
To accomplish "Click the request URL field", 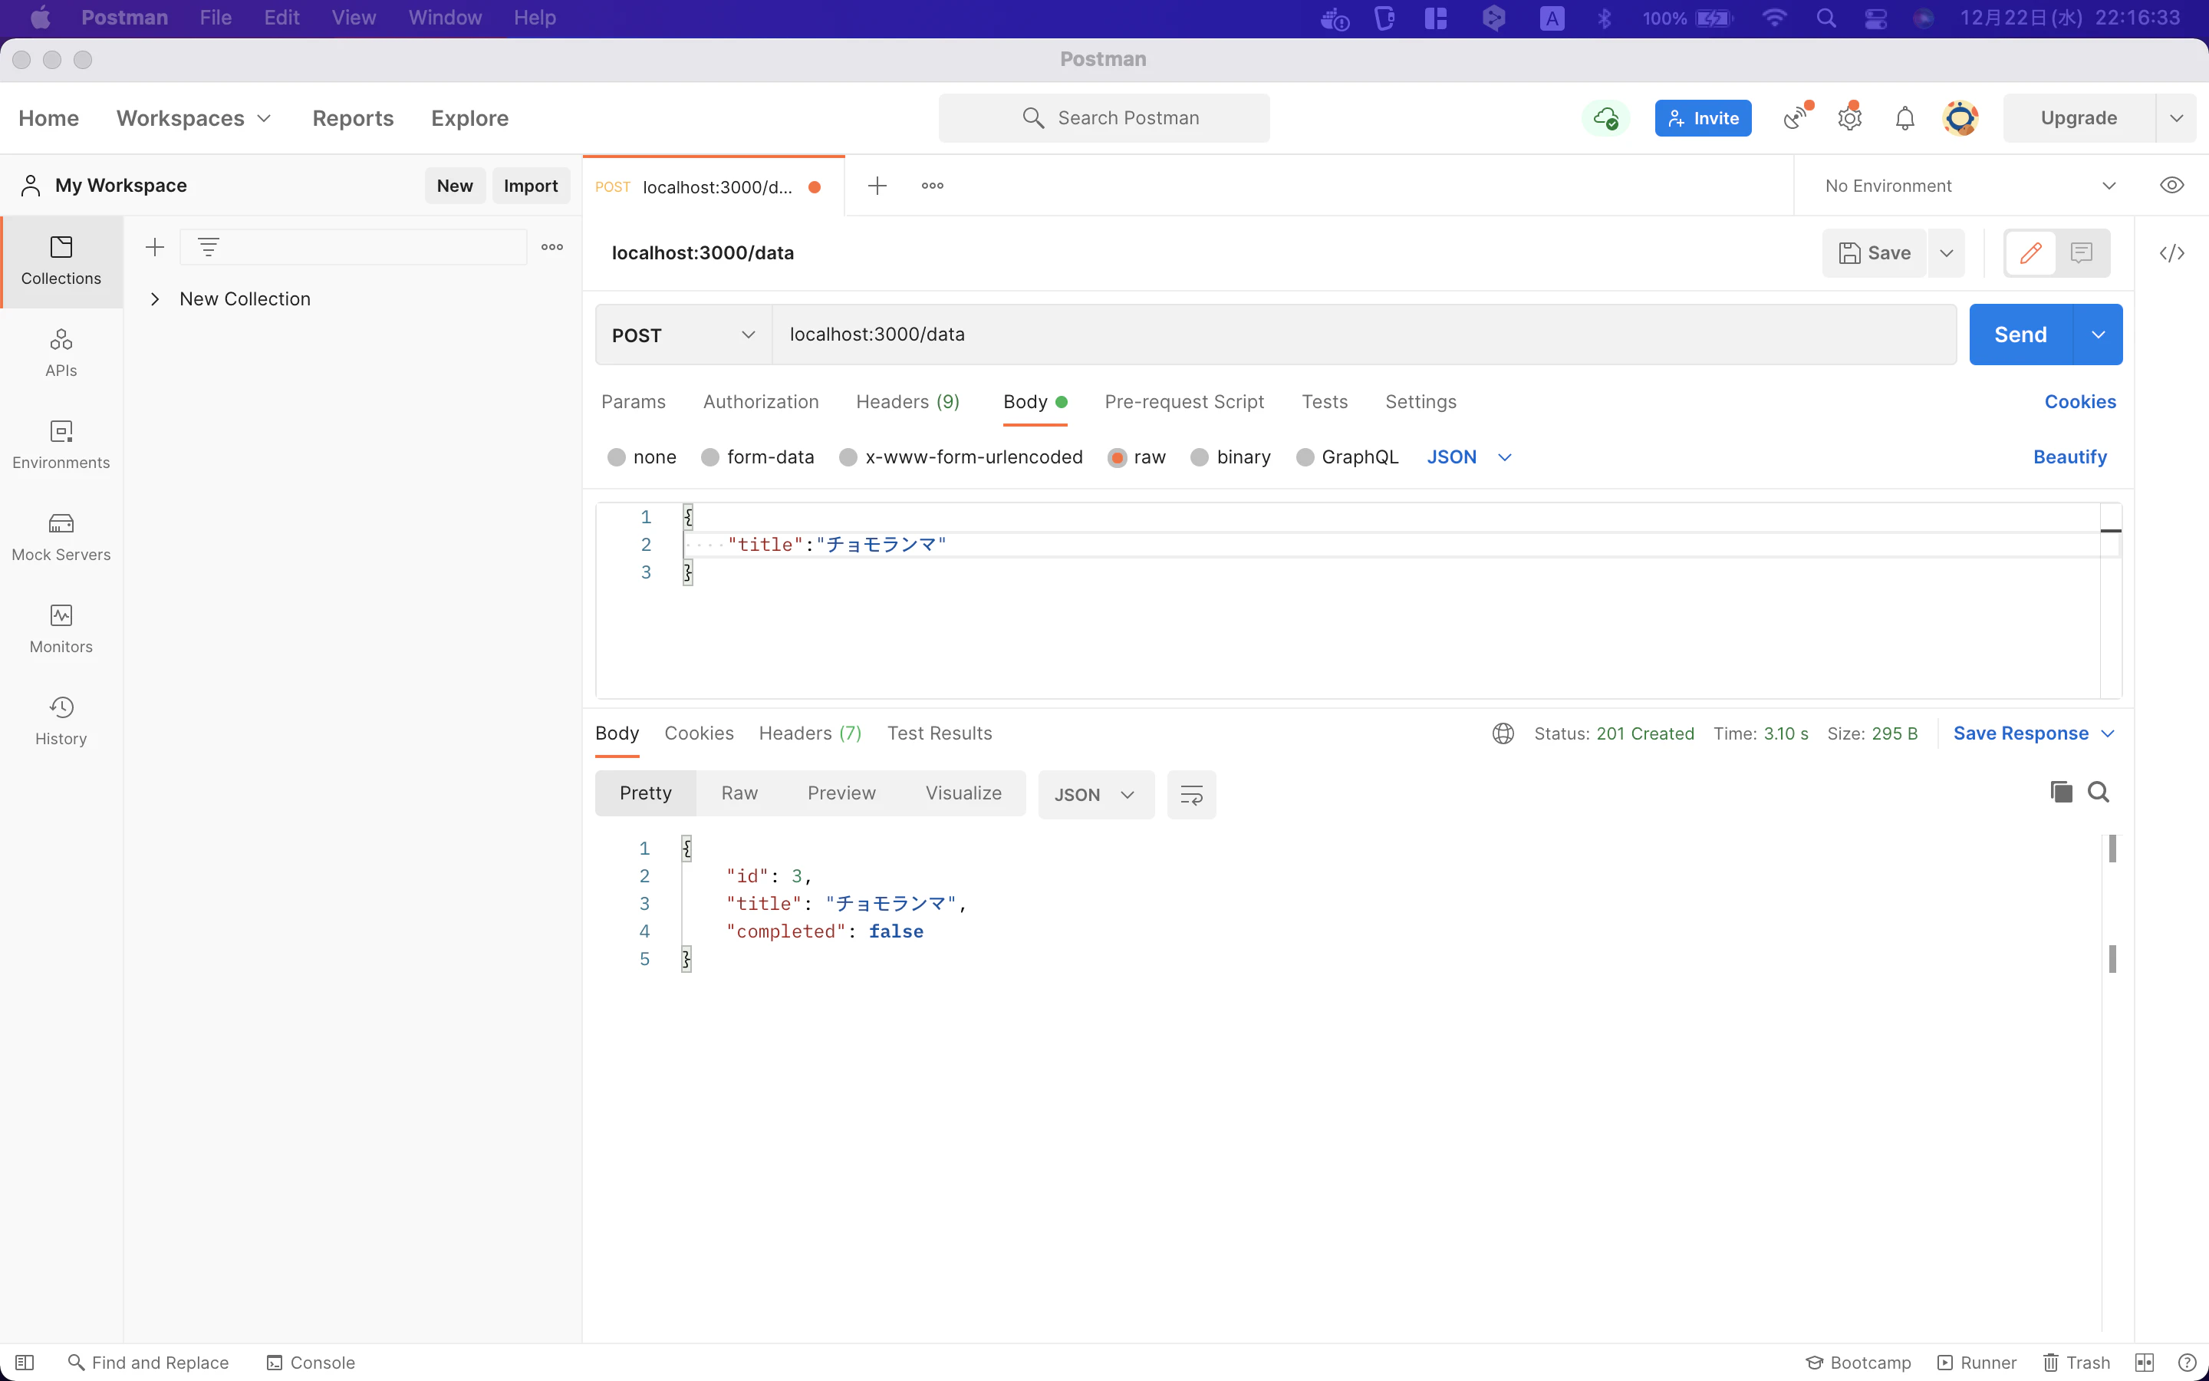I will coord(1364,335).
